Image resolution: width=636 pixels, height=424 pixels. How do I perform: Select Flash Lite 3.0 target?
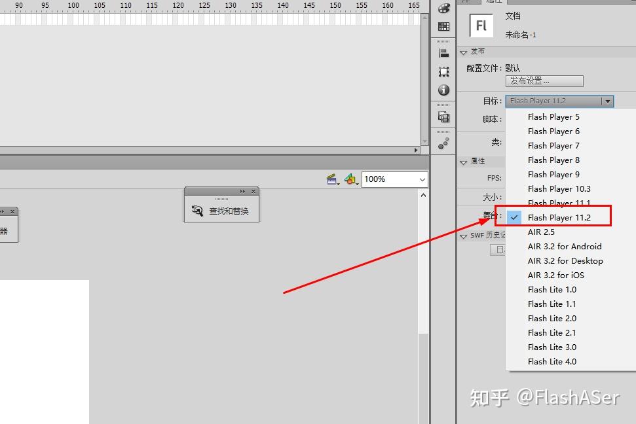[x=552, y=347]
